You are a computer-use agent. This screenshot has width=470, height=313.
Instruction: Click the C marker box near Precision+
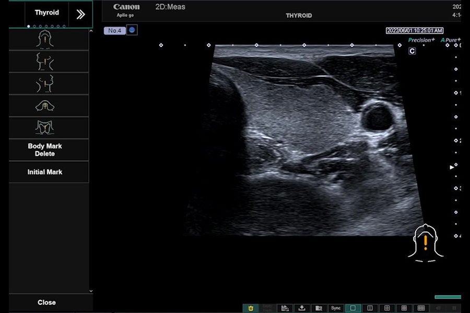(x=412, y=51)
